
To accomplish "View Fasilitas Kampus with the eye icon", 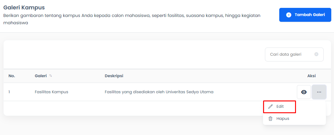I will (x=304, y=92).
